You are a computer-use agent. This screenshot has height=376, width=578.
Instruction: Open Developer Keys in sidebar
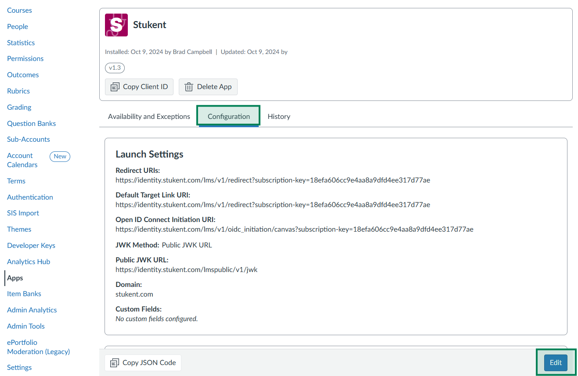pyautogui.click(x=31, y=246)
